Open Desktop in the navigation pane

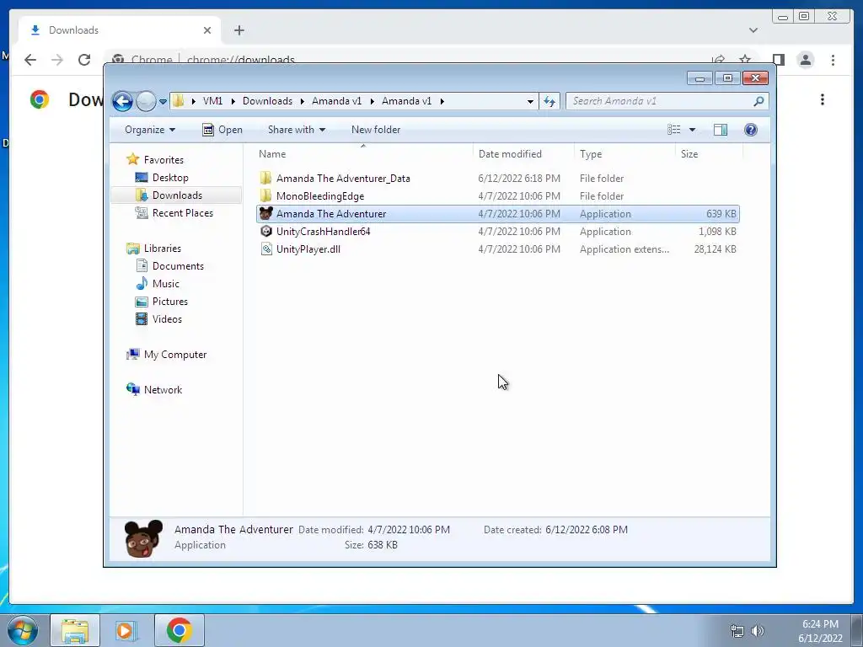pos(170,177)
